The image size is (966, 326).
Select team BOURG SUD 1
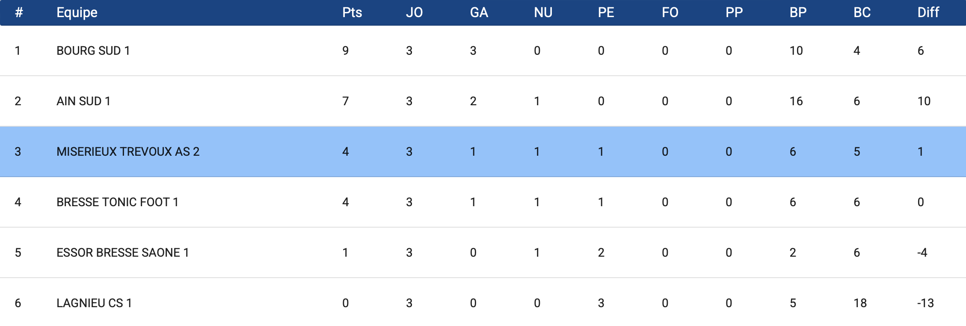(93, 50)
